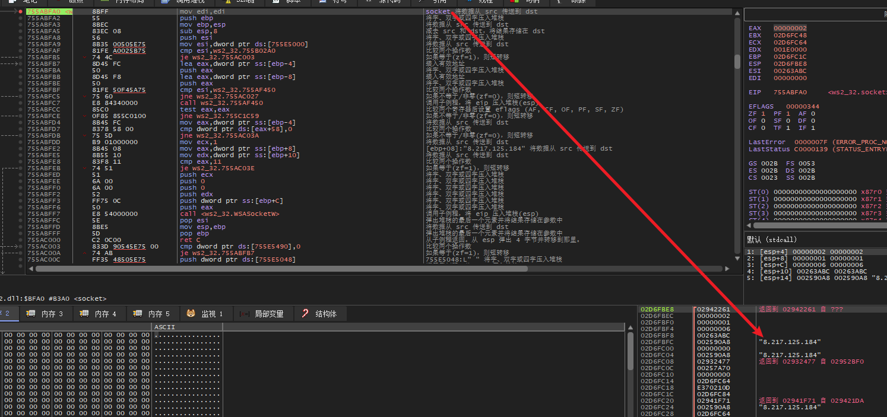
Task: Select the call ws2_32.WSASocketW instruction
Action: pos(229,214)
